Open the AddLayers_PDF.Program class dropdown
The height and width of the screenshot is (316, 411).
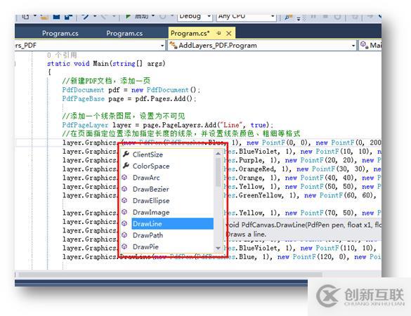262,46
